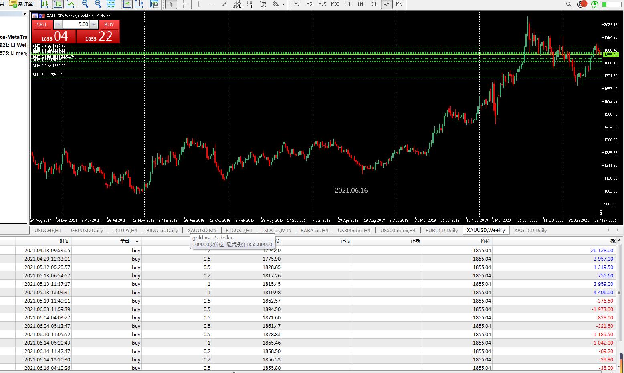Select the text label tool
Screen dimensions: 624x373
(263, 4)
